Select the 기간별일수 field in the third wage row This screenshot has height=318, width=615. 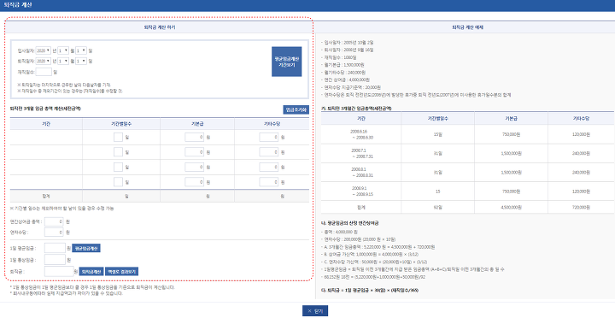pyautogui.click(x=118, y=167)
